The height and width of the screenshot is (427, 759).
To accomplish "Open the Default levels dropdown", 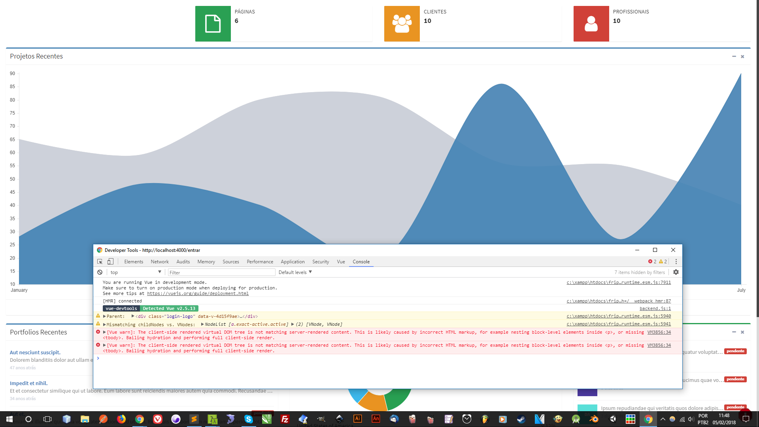I will pos(295,272).
